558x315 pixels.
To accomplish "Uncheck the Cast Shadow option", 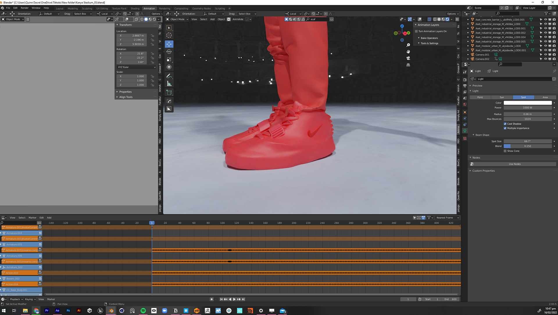I will click(505, 124).
